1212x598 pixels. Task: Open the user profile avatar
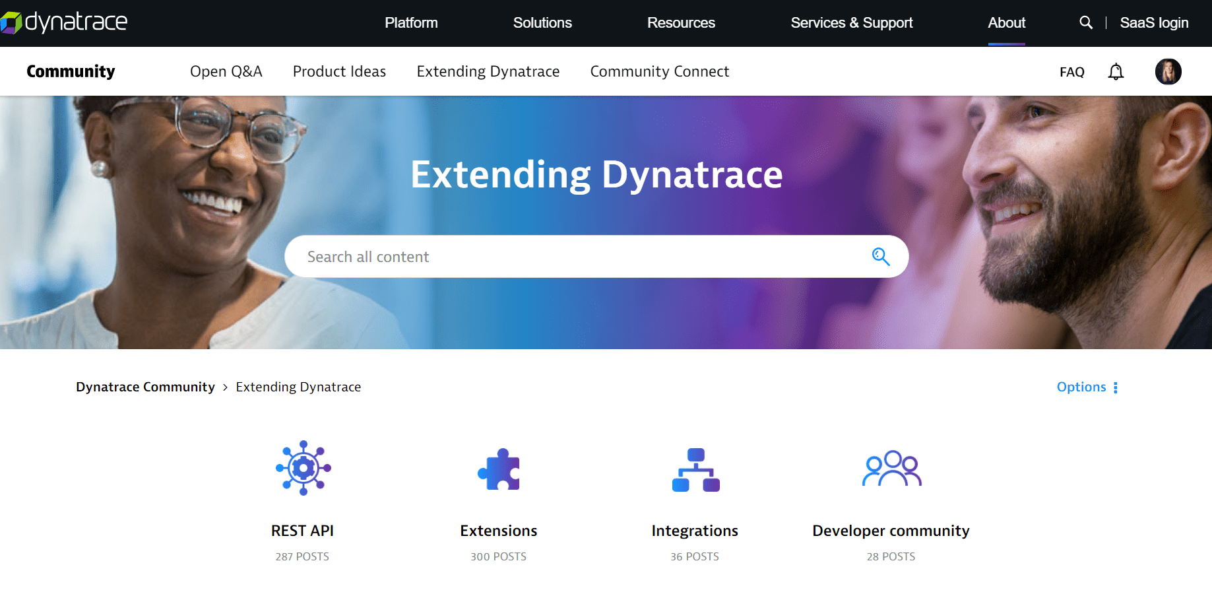(1168, 71)
